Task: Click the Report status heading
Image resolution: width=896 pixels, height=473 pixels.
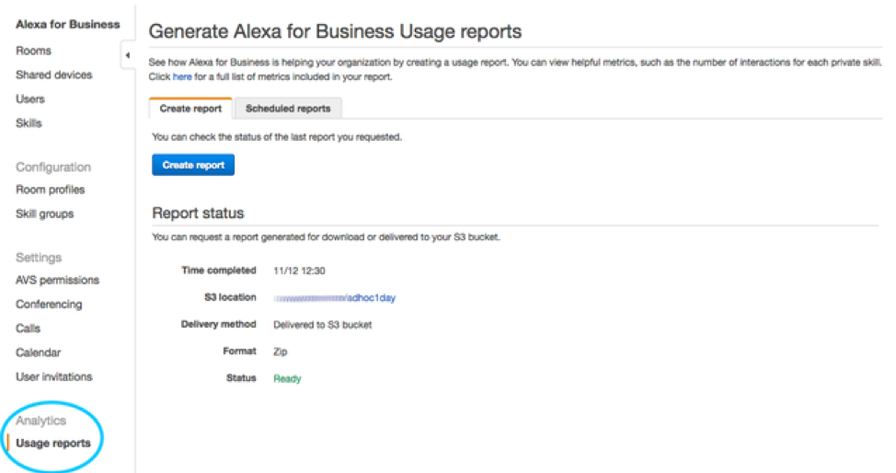Action: (x=198, y=213)
